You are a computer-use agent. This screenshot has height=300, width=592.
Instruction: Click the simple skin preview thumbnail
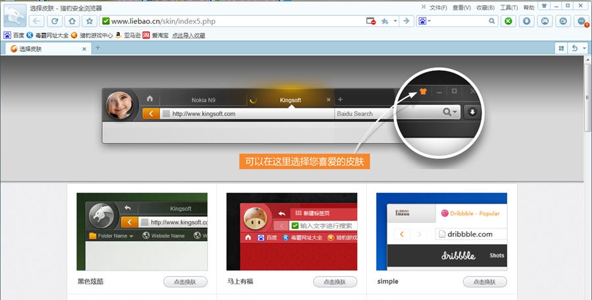pyautogui.click(x=442, y=232)
